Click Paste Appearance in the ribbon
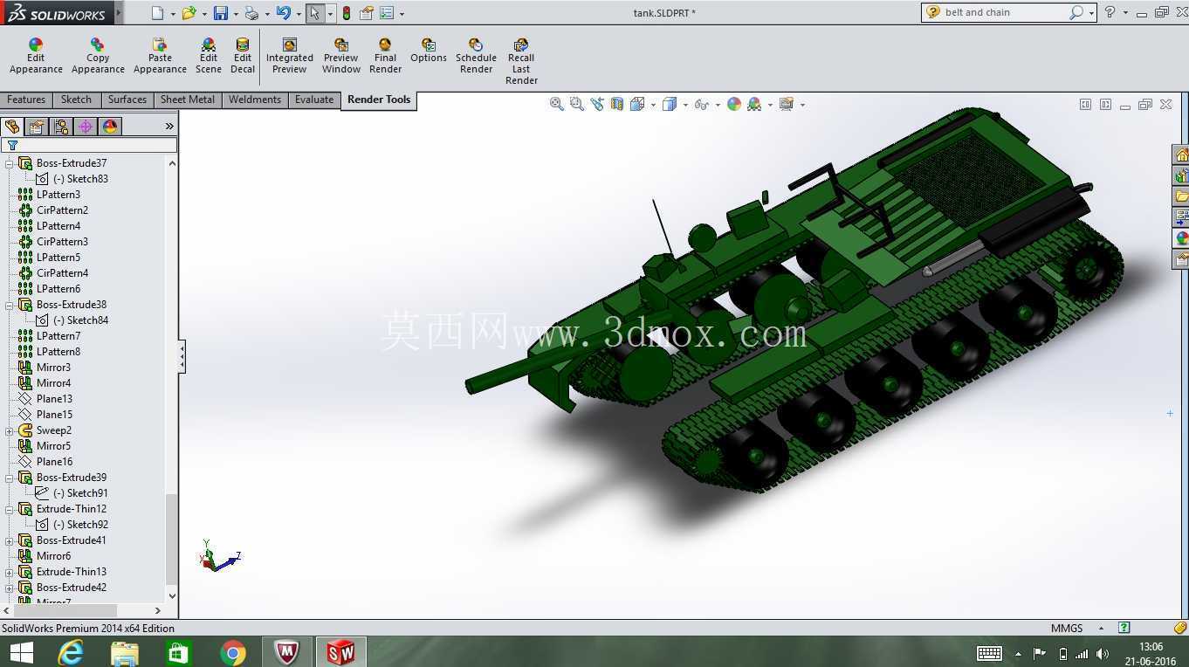1189x667 pixels. click(160, 57)
